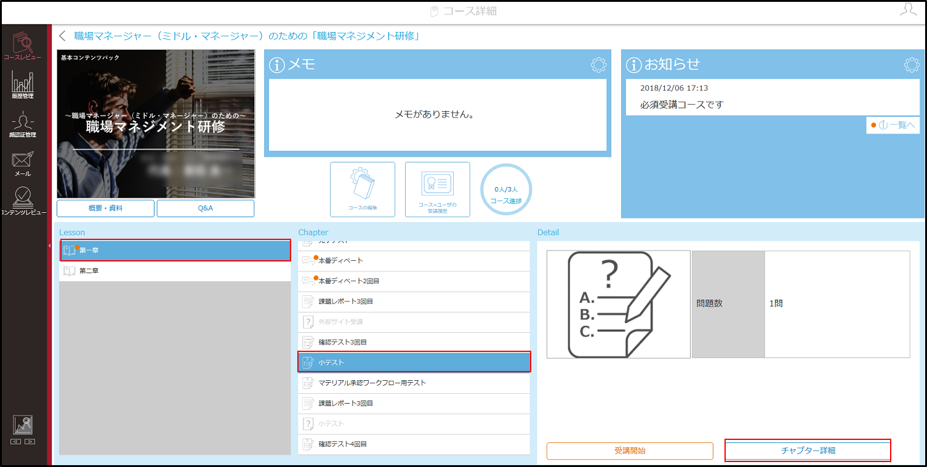This screenshot has height=467, width=927.
Task: Select chapter 外部サイト受講
Action: pos(414,322)
